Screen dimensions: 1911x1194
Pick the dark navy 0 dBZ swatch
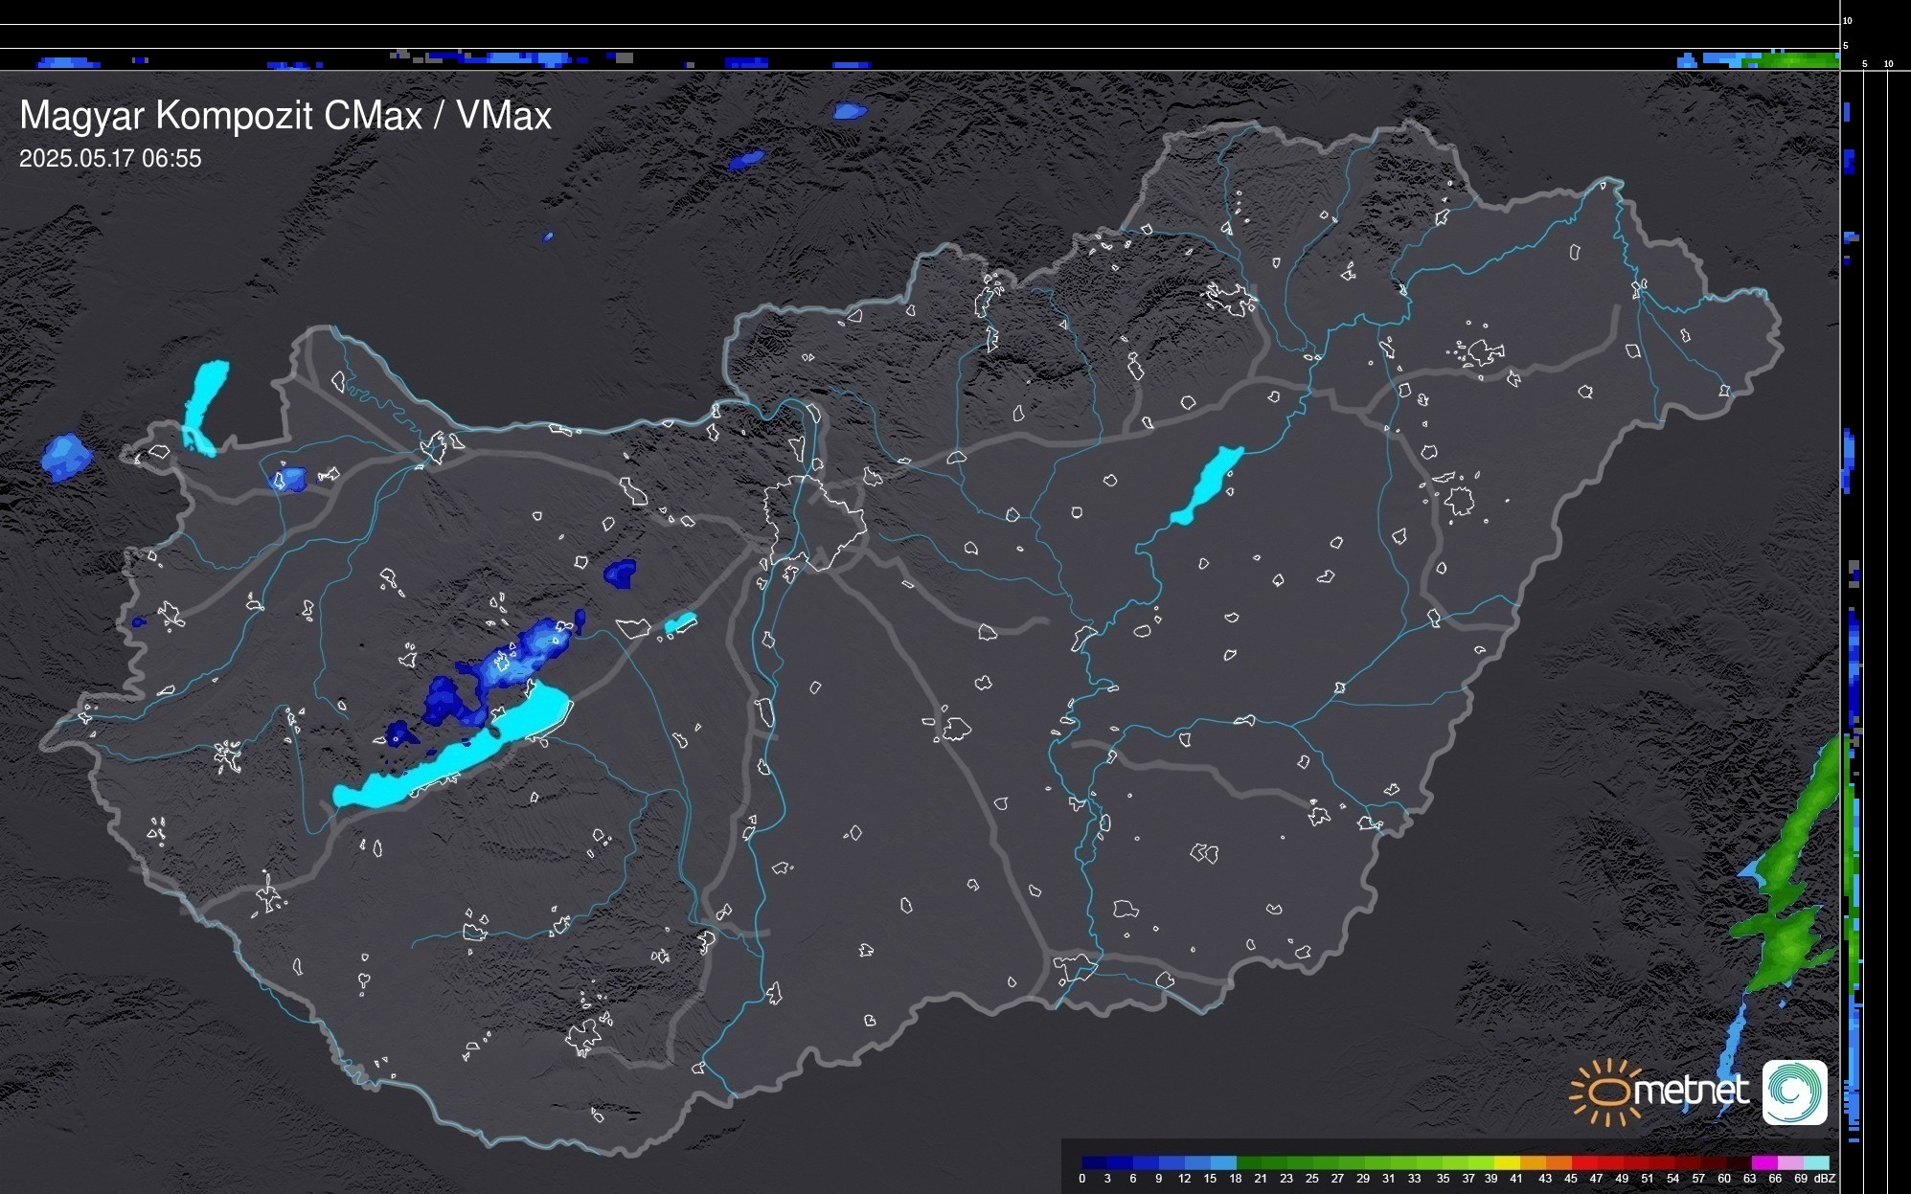(1095, 1162)
